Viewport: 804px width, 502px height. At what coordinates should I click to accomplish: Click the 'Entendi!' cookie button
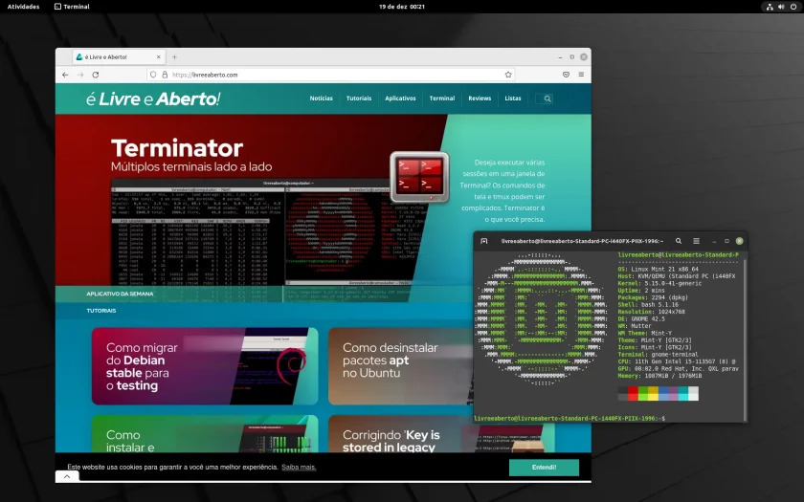pyautogui.click(x=544, y=468)
